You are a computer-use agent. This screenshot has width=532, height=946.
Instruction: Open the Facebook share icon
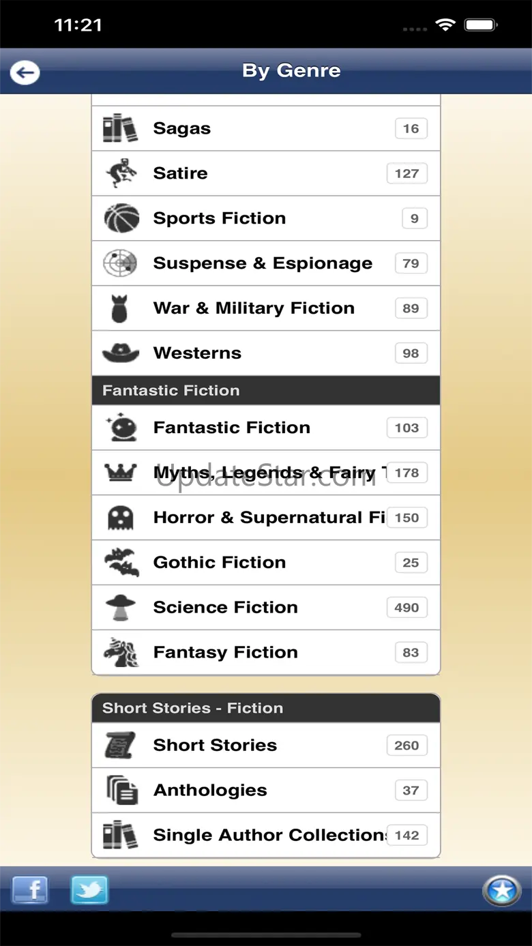click(30, 890)
